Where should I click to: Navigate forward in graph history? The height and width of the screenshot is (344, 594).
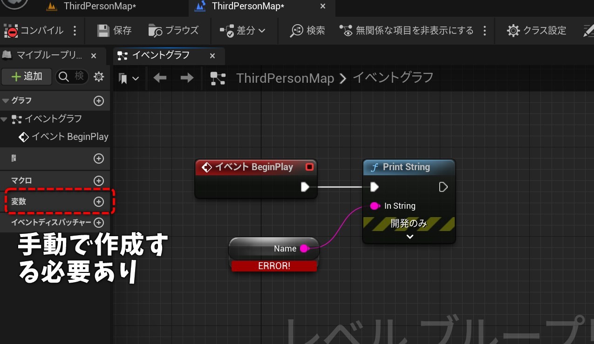tap(187, 78)
